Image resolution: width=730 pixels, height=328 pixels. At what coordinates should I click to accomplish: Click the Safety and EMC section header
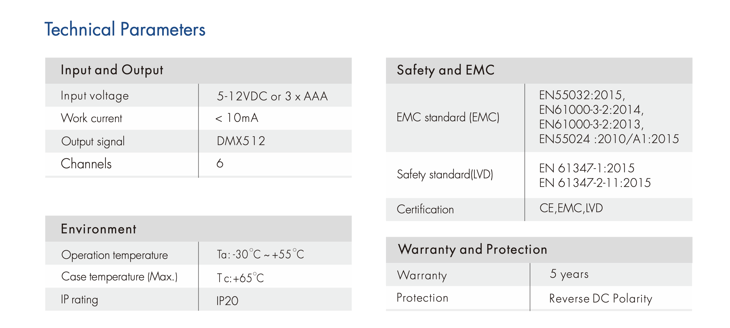point(446,70)
